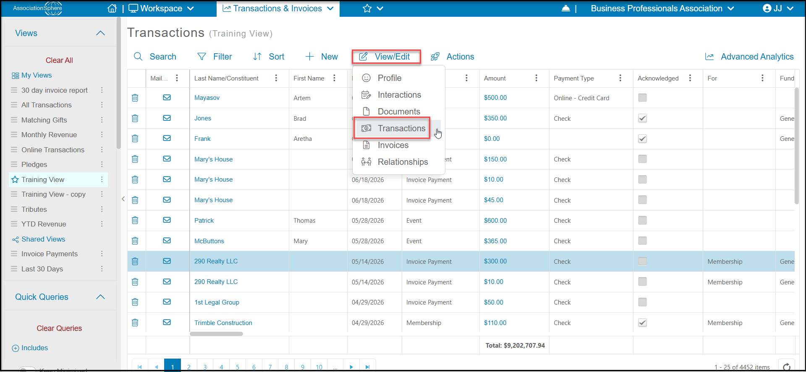Open First Name column options menu
806x372 pixels.
(335, 78)
